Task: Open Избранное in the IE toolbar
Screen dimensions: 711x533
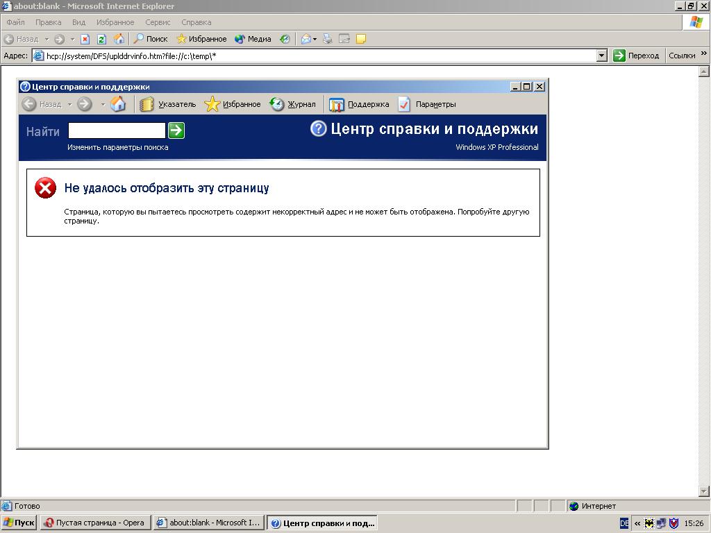Action: pos(201,39)
